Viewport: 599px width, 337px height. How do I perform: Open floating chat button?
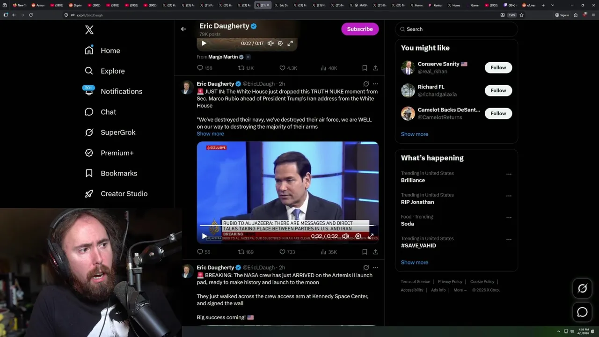point(582,312)
